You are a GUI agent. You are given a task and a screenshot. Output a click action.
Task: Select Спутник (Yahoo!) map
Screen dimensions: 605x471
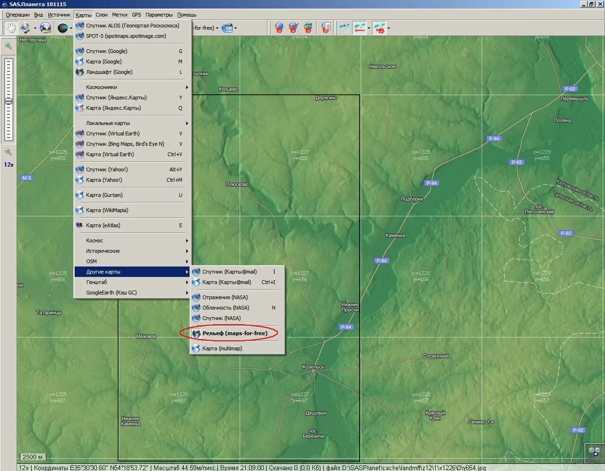132,169
